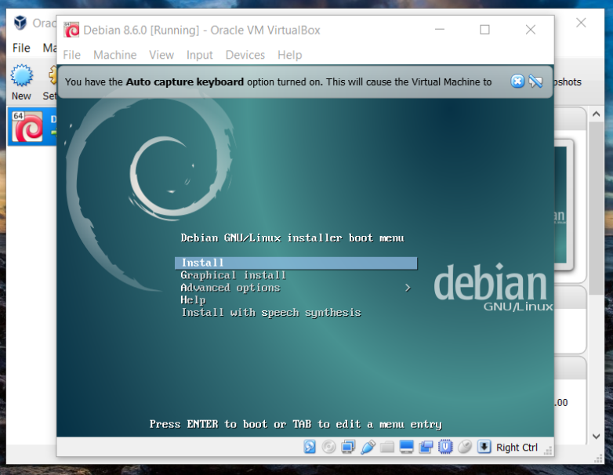This screenshot has width=613, height=475.
Task: Click the shared folders status icon
Action: coord(387,447)
